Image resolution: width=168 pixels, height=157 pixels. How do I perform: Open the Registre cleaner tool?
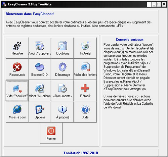17,48
